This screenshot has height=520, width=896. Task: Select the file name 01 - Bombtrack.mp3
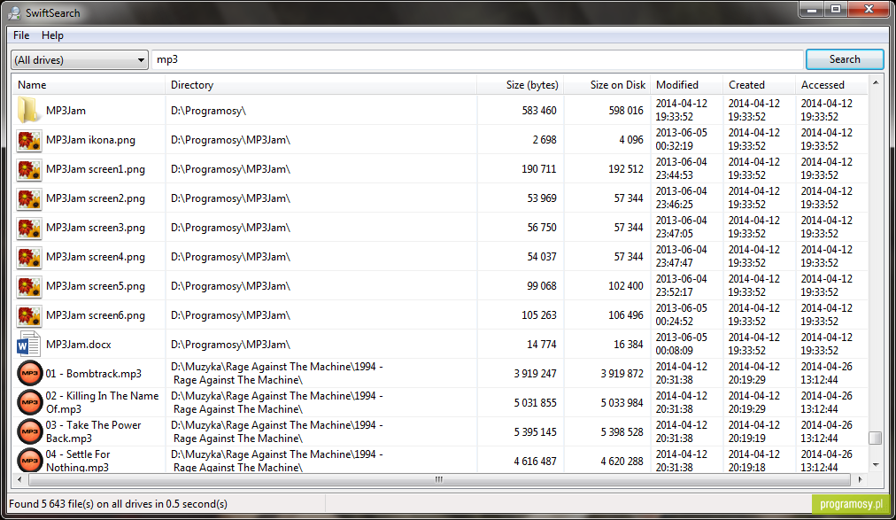click(x=94, y=374)
